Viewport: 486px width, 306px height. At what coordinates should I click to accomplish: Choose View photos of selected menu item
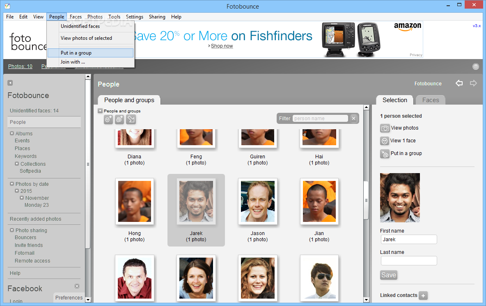coord(91,38)
